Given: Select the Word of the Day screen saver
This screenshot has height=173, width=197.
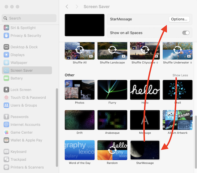Looking at the screenshot, I should [x=80, y=150].
